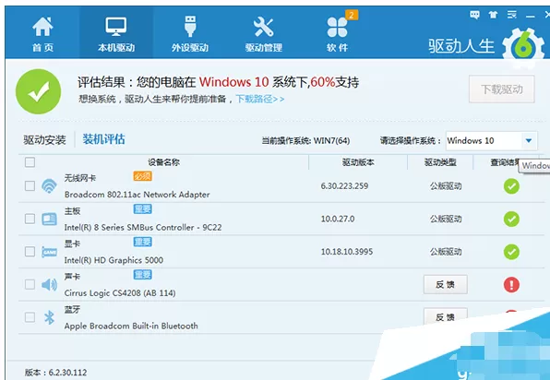Click the orange 2 notification badge
Screen dimensions: 550x380
[x=352, y=15]
